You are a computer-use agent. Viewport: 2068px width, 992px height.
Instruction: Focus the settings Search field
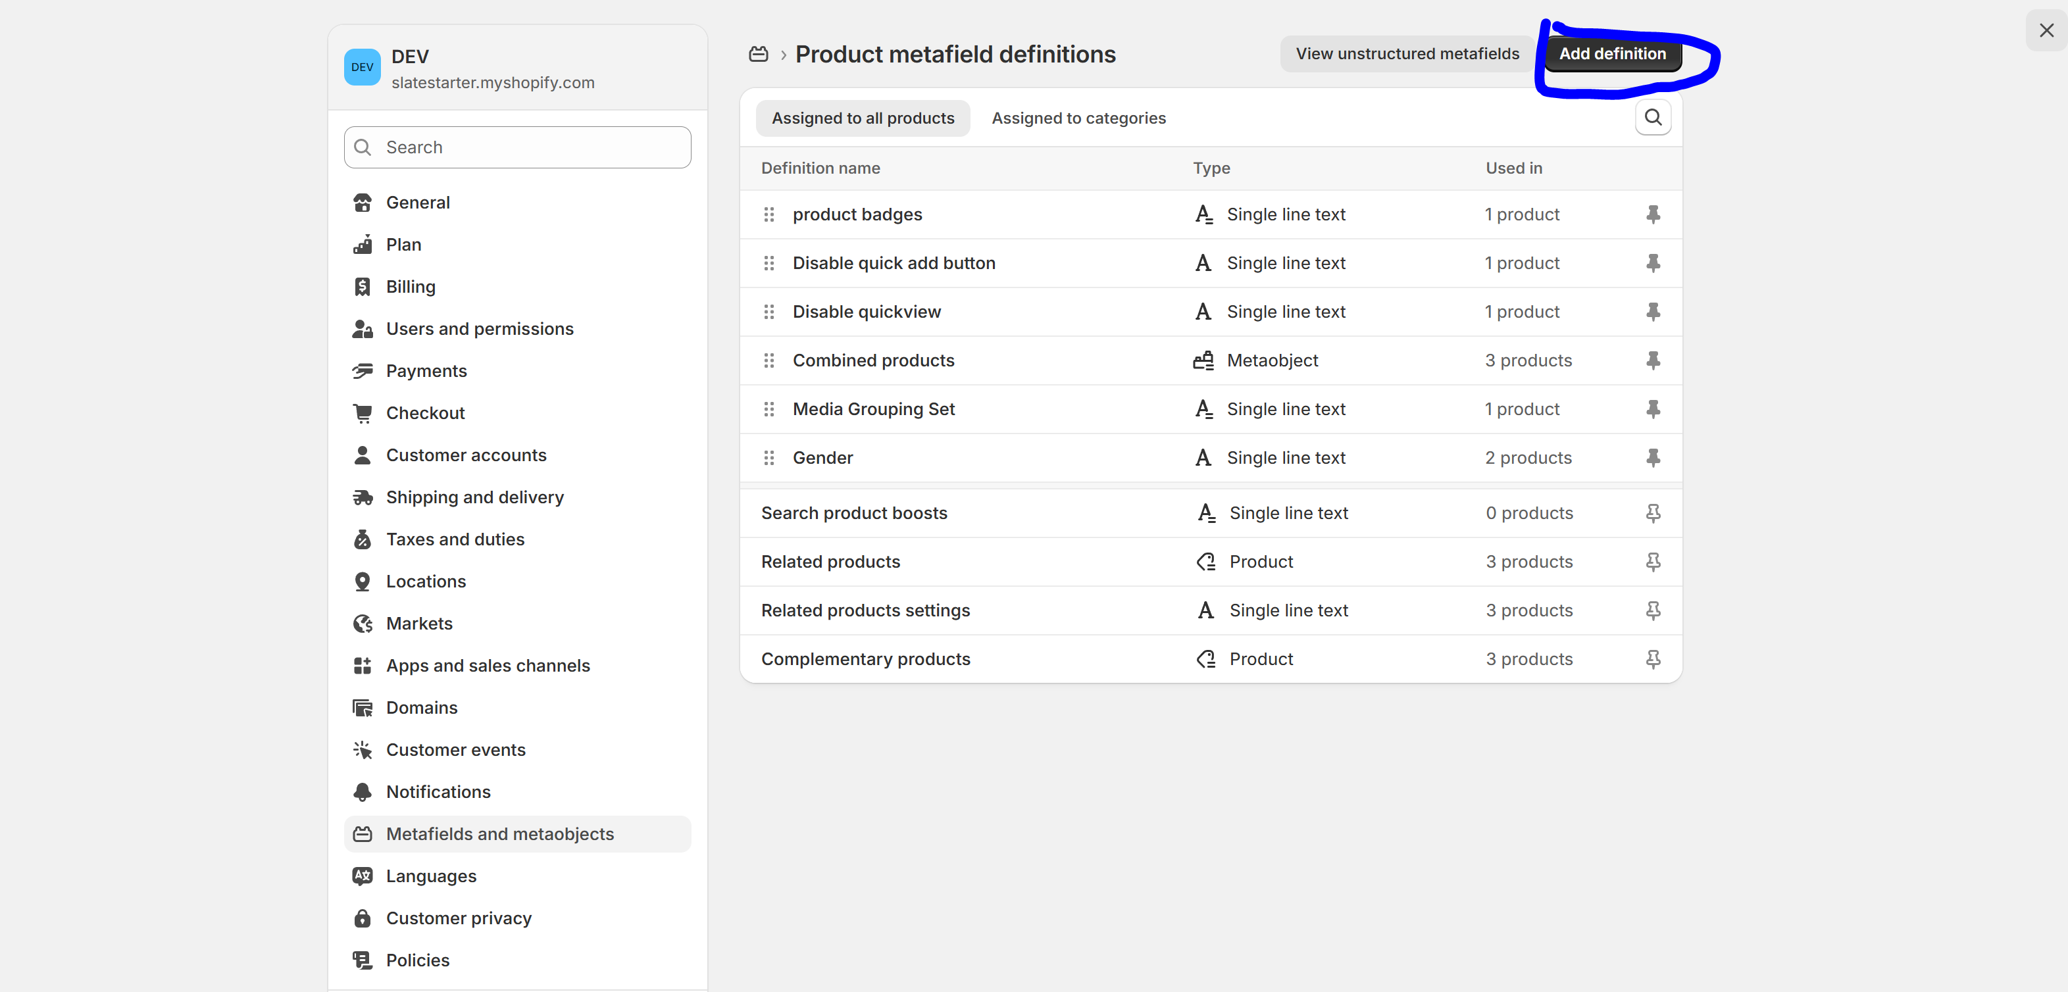click(518, 147)
